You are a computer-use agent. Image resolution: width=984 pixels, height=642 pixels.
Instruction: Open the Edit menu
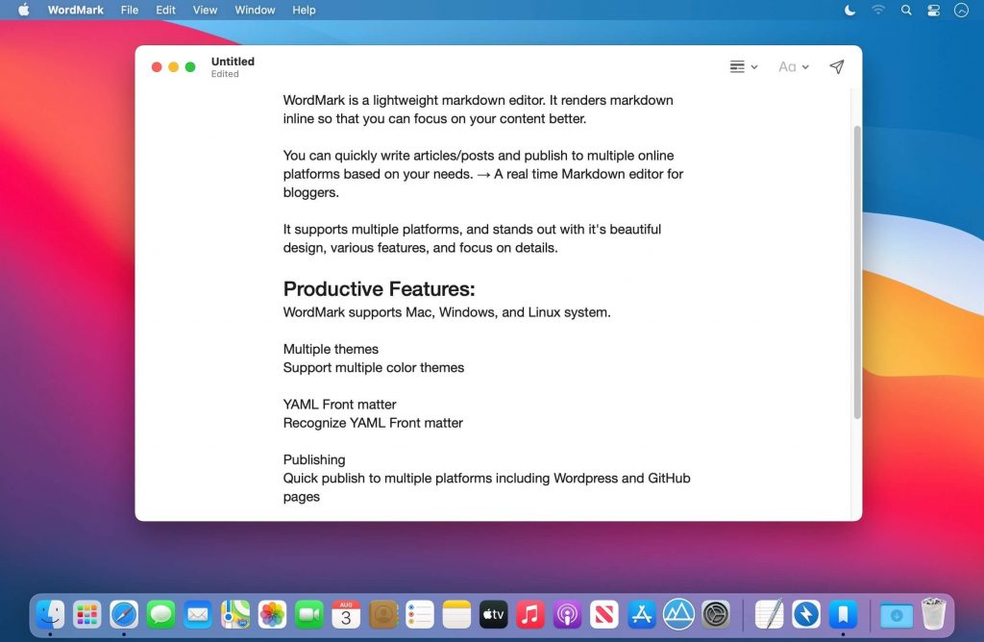pyautogui.click(x=166, y=10)
